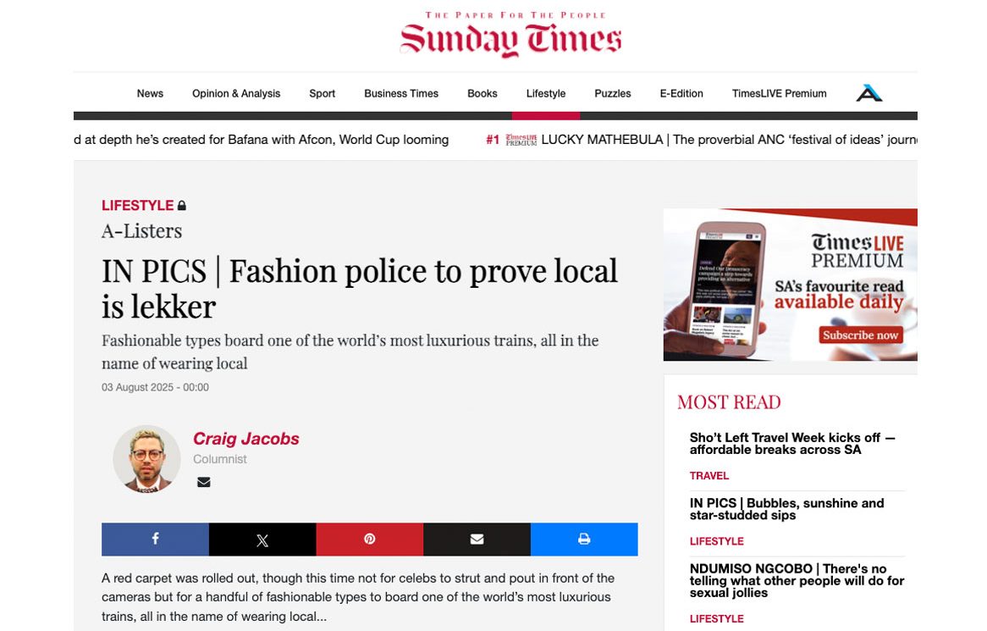987x631 pixels.
Task: Click Craig Jacobs profile photo
Action: (146, 458)
